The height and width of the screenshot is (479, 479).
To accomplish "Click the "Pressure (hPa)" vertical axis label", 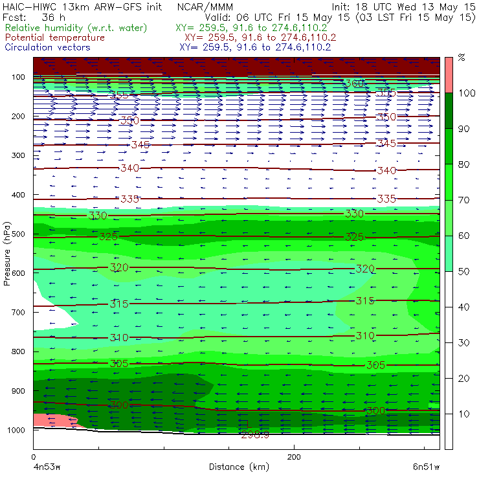I will 6,254.
